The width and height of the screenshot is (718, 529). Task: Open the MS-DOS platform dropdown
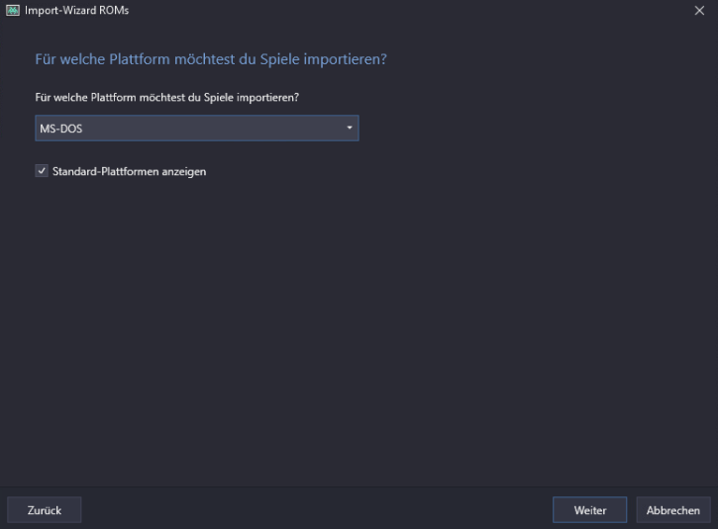196,129
